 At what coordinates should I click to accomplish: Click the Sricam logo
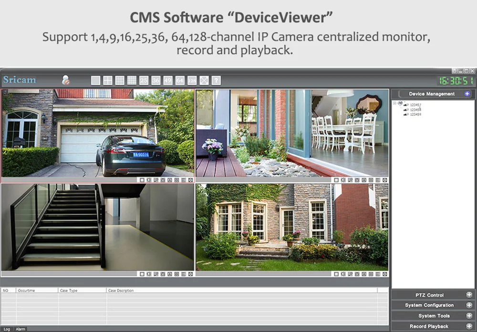pos(20,80)
